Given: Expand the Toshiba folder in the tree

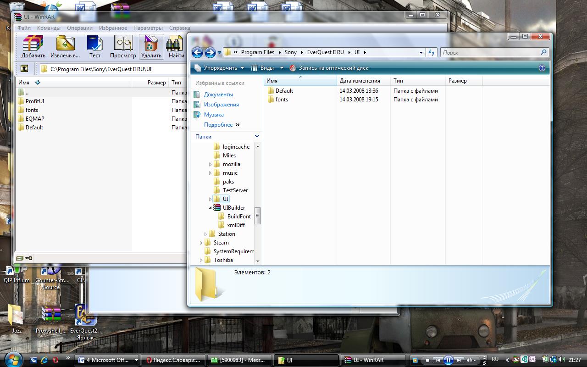Looking at the screenshot, I should coord(201,260).
